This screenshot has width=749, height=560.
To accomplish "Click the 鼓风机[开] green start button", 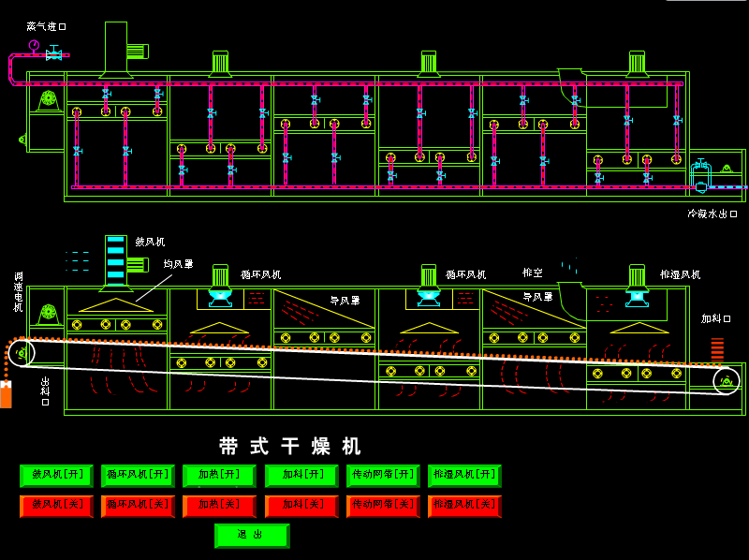I will pyautogui.click(x=56, y=475).
